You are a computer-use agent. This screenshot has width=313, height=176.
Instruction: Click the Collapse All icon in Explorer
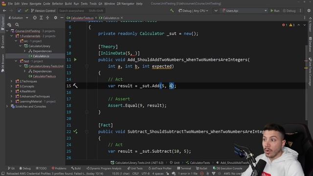[47, 18]
